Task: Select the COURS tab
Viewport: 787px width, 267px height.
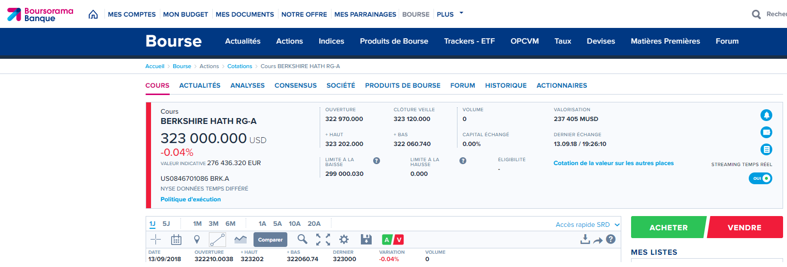Action: pos(157,85)
